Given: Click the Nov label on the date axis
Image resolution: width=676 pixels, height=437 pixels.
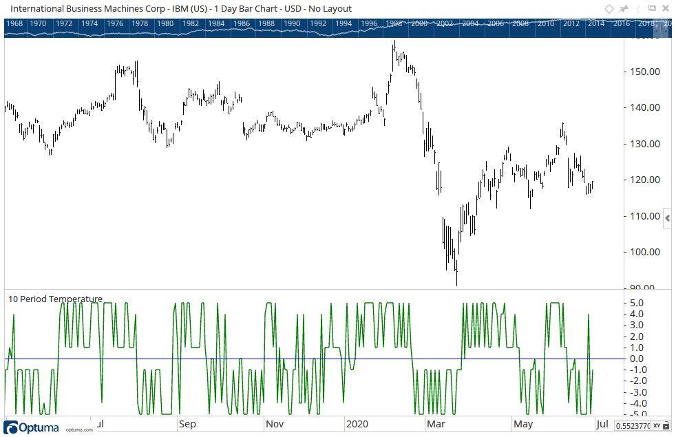Looking at the screenshot, I should pos(275,424).
